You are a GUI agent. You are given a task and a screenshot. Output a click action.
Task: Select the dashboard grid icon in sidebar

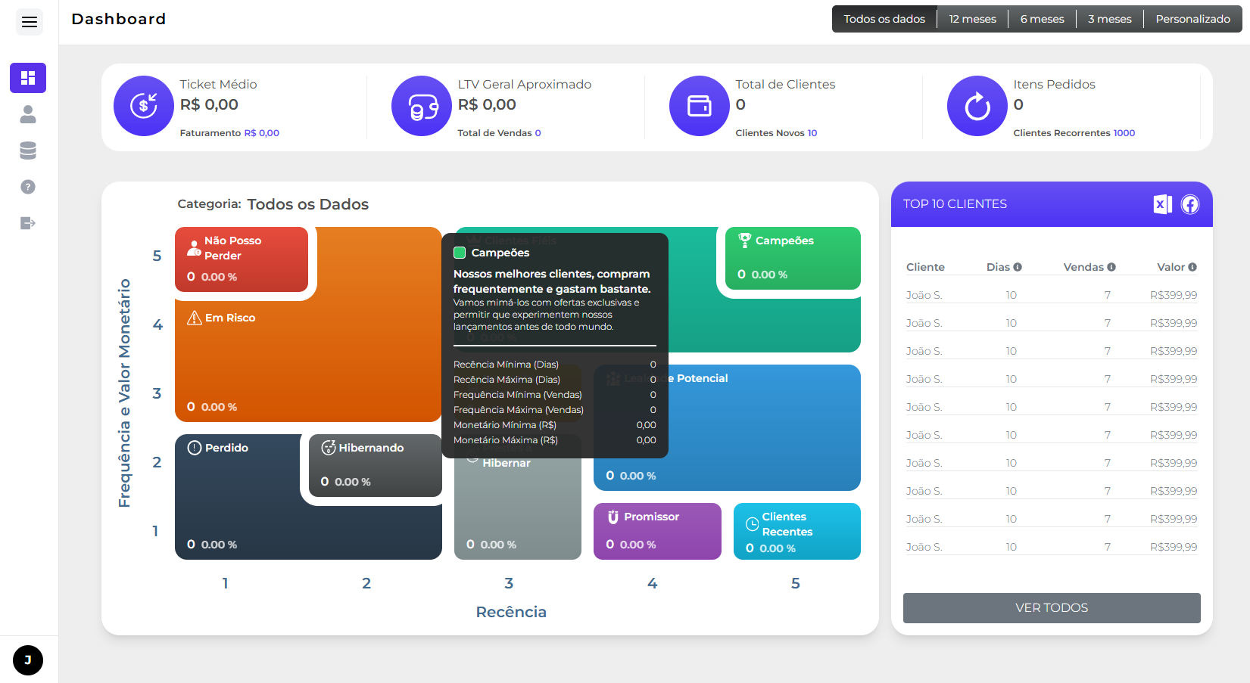point(28,78)
